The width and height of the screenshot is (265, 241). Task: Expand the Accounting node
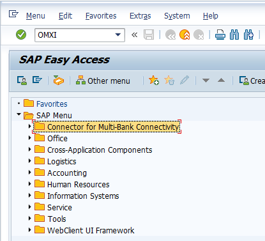[30, 173]
